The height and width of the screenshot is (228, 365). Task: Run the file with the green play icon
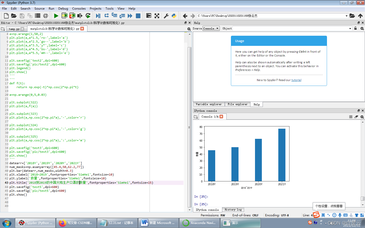56,16
